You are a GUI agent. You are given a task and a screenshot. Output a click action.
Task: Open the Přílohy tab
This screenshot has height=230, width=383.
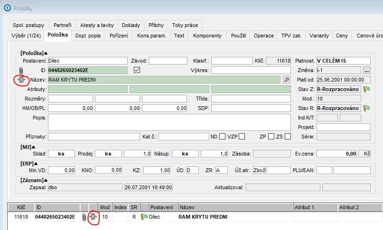(156, 25)
